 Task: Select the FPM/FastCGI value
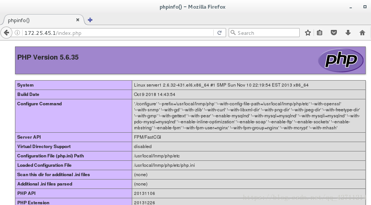pos(148,137)
